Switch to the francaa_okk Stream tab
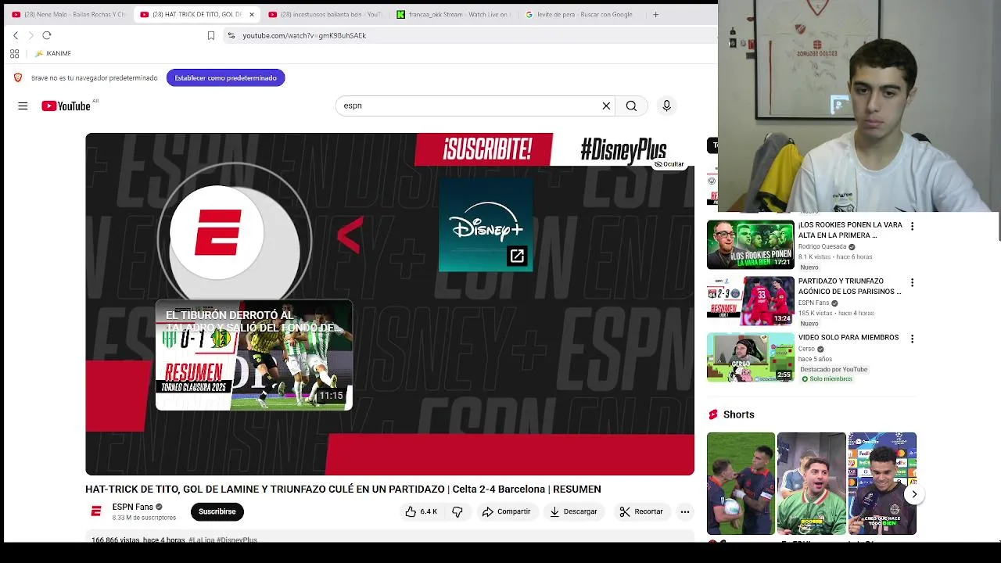This screenshot has width=1001, height=563. tap(454, 14)
